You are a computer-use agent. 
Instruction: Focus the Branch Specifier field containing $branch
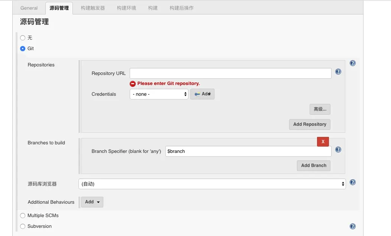pyautogui.click(x=248, y=151)
